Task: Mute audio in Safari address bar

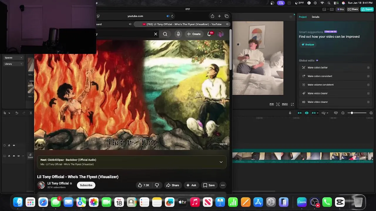Action: click(x=168, y=16)
